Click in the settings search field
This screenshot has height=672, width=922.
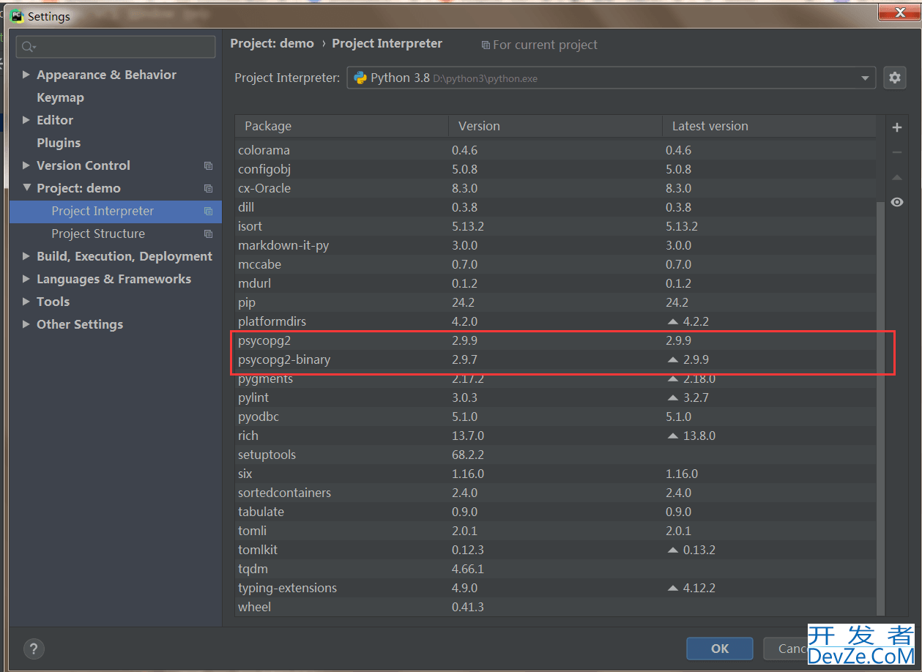coord(116,47)
